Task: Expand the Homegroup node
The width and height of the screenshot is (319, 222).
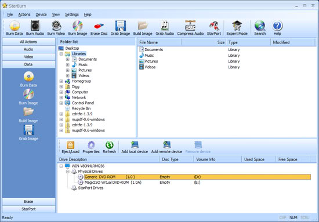Action: pyautogui.click(x=61, y=81)
